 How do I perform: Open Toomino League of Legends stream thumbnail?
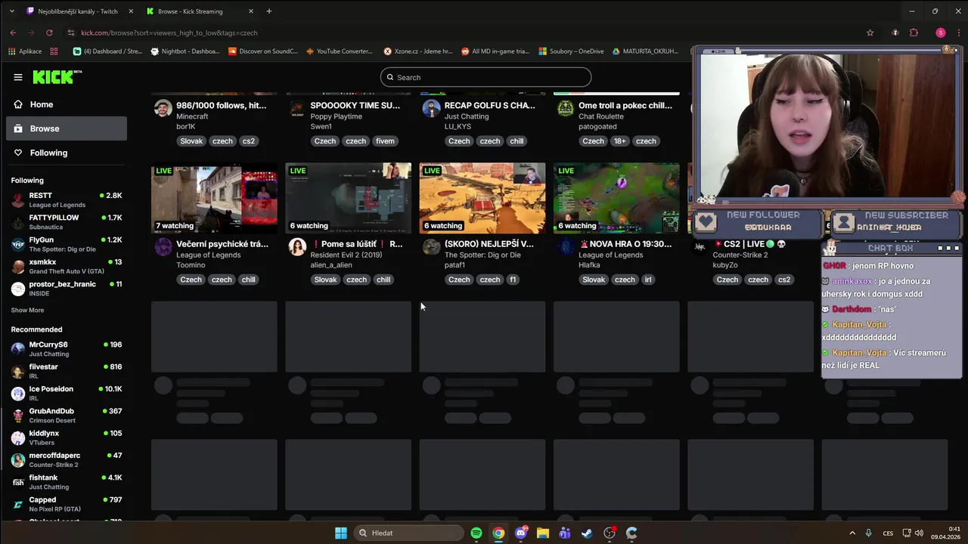[214, 198]
